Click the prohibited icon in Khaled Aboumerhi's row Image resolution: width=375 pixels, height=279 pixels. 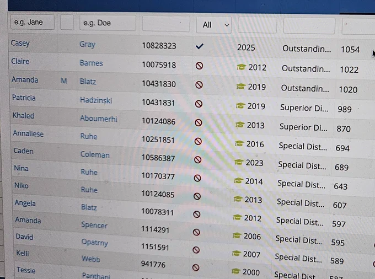[199, 122]
